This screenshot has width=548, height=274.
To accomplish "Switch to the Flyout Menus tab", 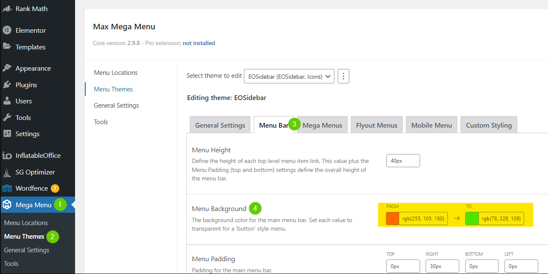I will point(377,125).
